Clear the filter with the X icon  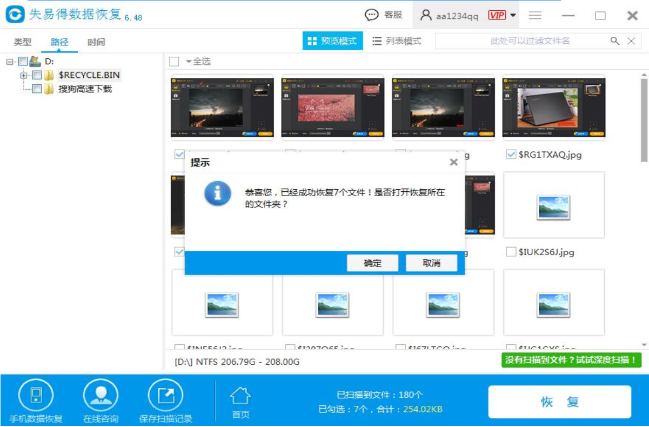631,41
